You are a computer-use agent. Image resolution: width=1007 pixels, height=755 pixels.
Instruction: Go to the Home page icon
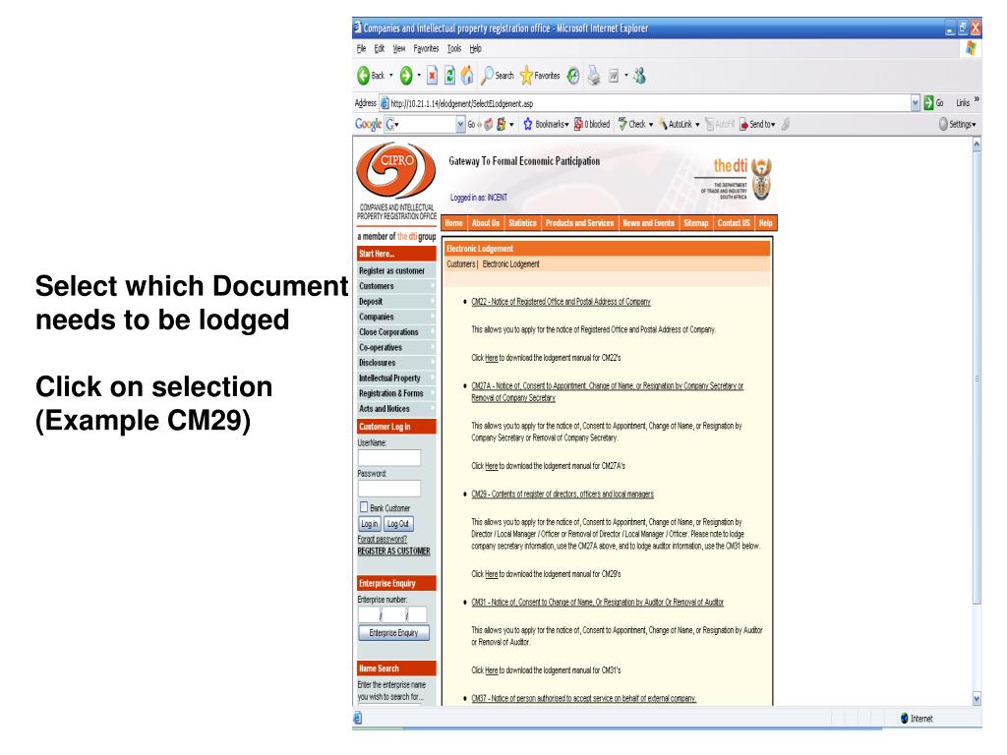[x=467, y=76]
